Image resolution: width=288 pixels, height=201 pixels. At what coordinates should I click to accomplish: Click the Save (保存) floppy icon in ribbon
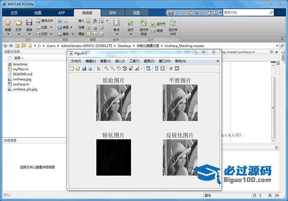(29, 23)
